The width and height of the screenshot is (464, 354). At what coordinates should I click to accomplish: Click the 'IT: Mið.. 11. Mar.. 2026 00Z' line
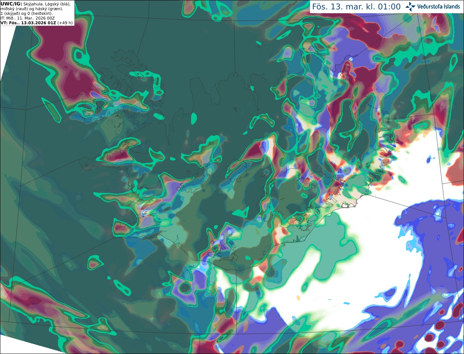coord(28,18)
